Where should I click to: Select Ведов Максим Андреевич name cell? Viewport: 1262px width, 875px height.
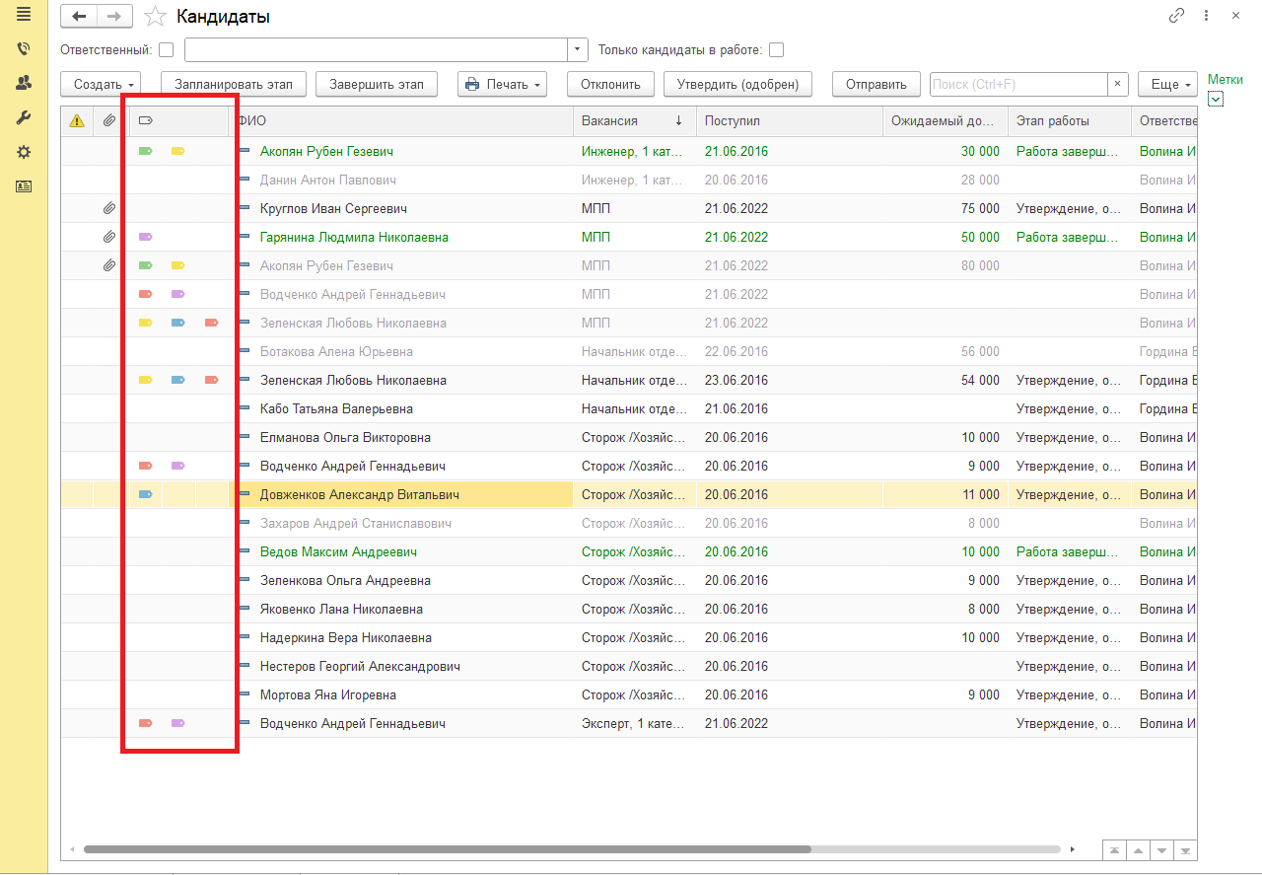pos(401,552)
